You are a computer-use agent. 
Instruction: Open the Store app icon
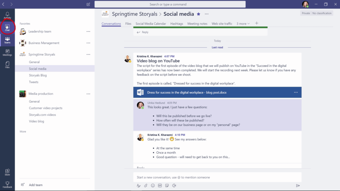(7, 172)
